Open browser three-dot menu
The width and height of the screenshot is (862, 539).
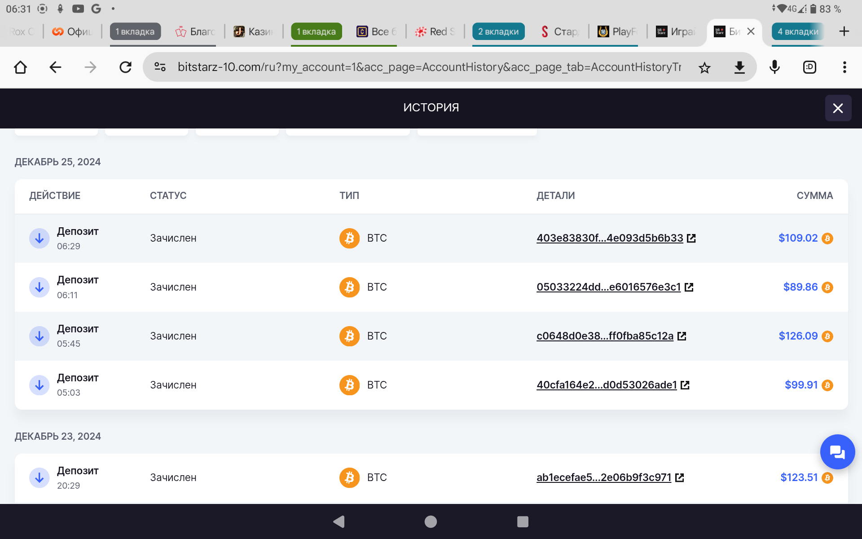[844, 67]
